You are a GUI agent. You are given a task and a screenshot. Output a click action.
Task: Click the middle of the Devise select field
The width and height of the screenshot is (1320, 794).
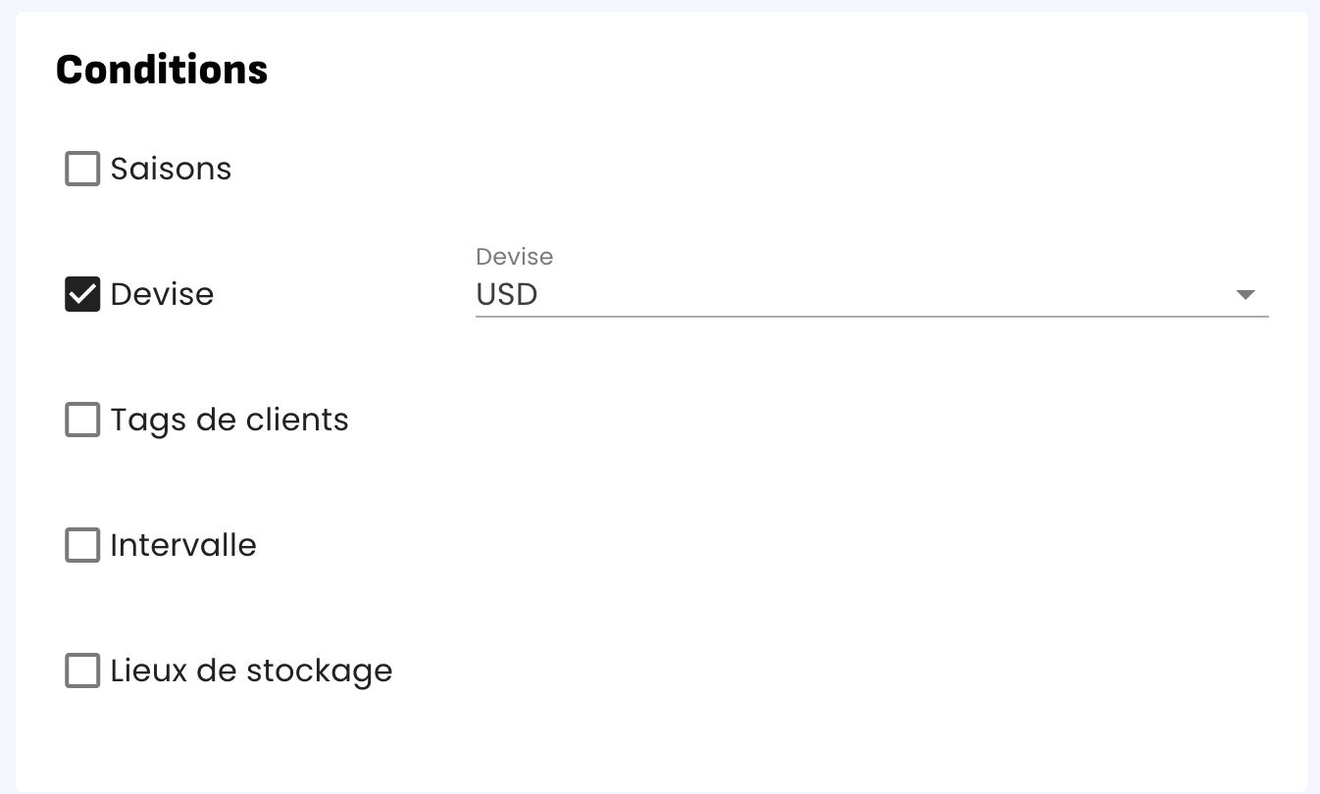[x=871, y=294]
